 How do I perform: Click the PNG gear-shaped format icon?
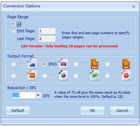tap(63, 75)
